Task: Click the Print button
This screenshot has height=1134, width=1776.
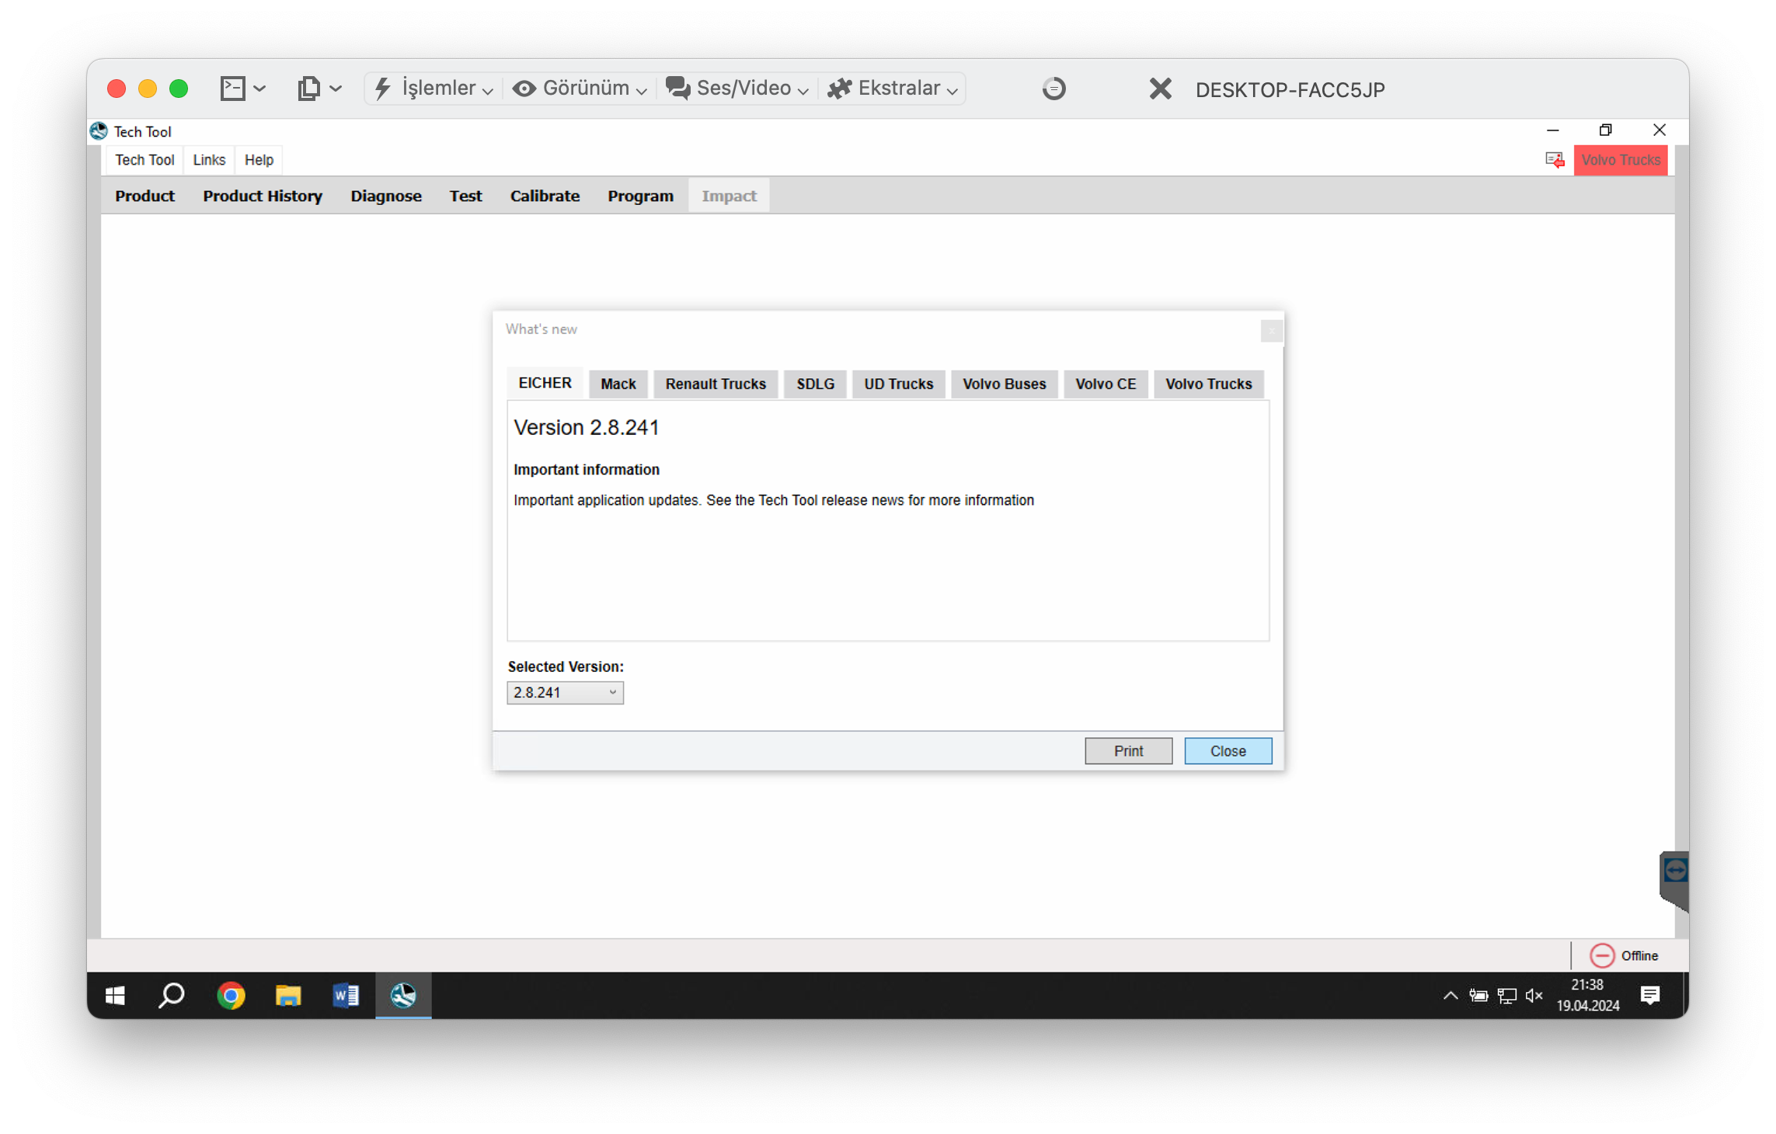Action: click(x=1128, y=750)
